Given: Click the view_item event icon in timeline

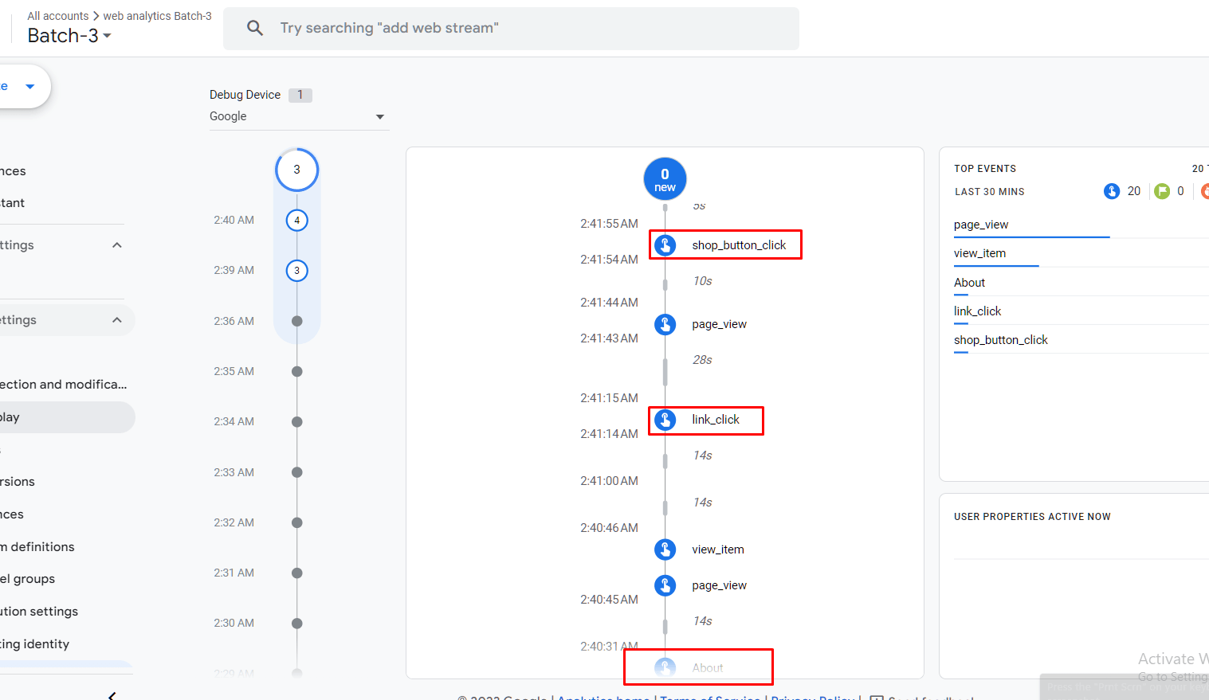Looking at the screenshot, I should [x=665, y=549].
